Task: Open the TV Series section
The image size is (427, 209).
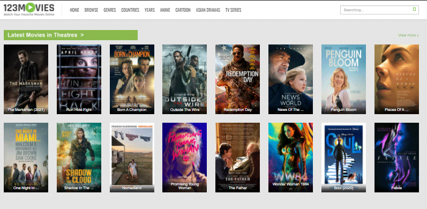Action: (x=233, y=10)
